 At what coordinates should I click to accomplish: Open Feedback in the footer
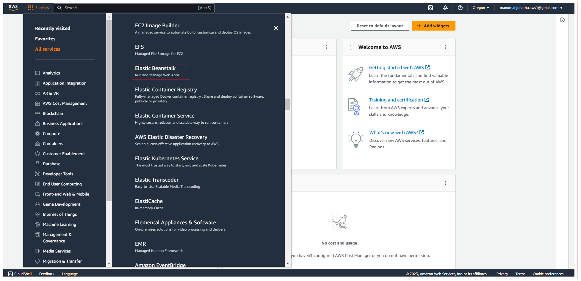47,274
